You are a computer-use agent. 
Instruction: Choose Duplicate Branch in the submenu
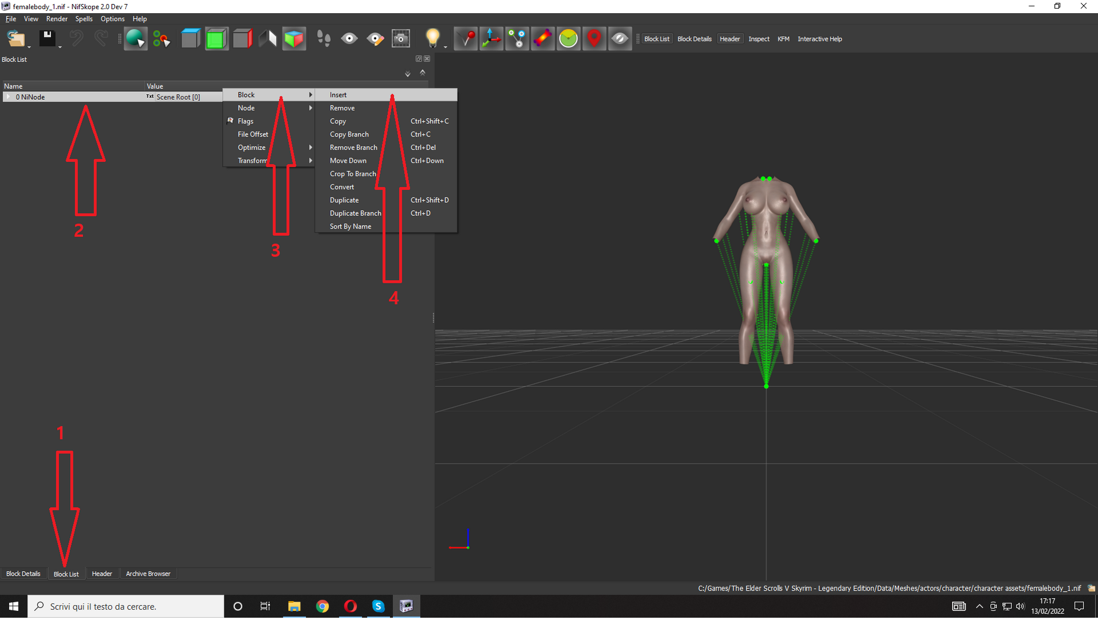(x=386, y=213)
